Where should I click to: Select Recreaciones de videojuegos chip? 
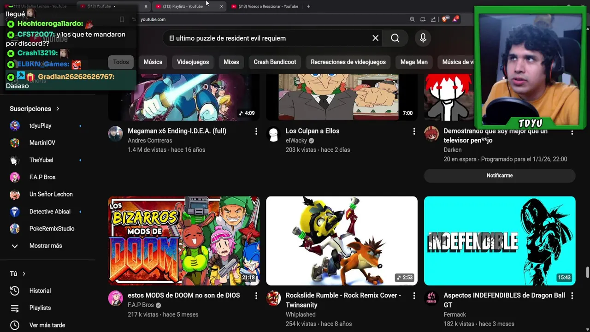tap(348, 62)
